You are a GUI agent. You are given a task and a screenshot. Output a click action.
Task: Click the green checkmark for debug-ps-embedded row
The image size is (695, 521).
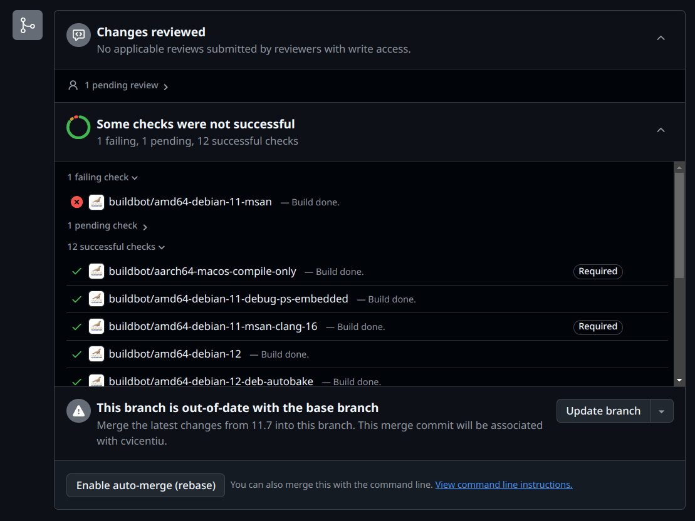[x=76, y=299]
